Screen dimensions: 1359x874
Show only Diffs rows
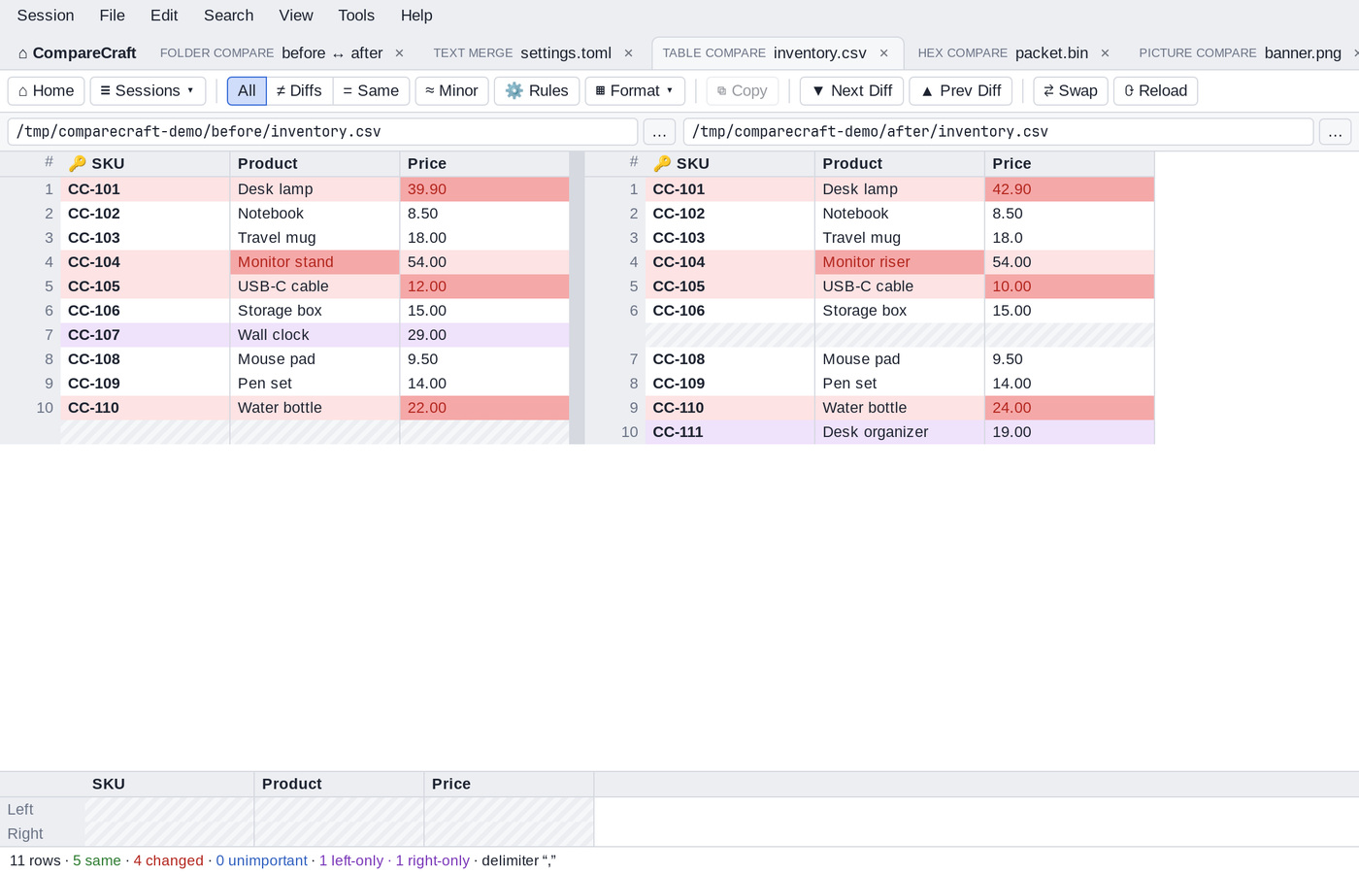299,90
